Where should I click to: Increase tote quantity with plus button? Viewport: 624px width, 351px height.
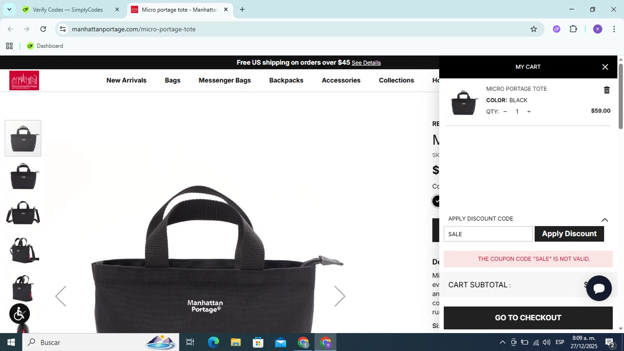tap(529, 112)
